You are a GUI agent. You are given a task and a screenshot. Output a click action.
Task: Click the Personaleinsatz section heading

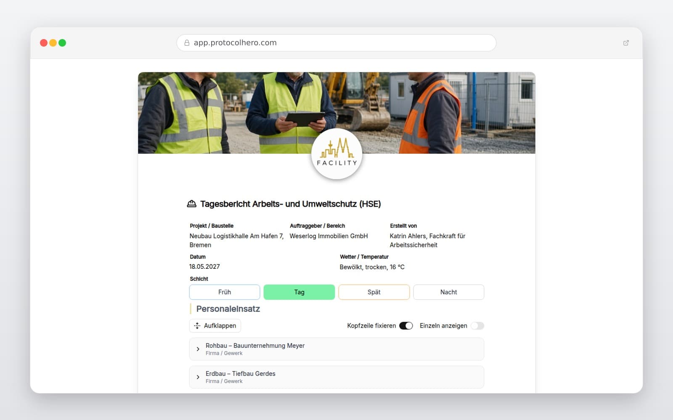228,309
